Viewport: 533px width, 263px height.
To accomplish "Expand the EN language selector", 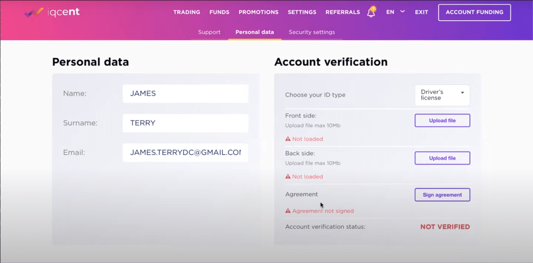I will 395,12.
